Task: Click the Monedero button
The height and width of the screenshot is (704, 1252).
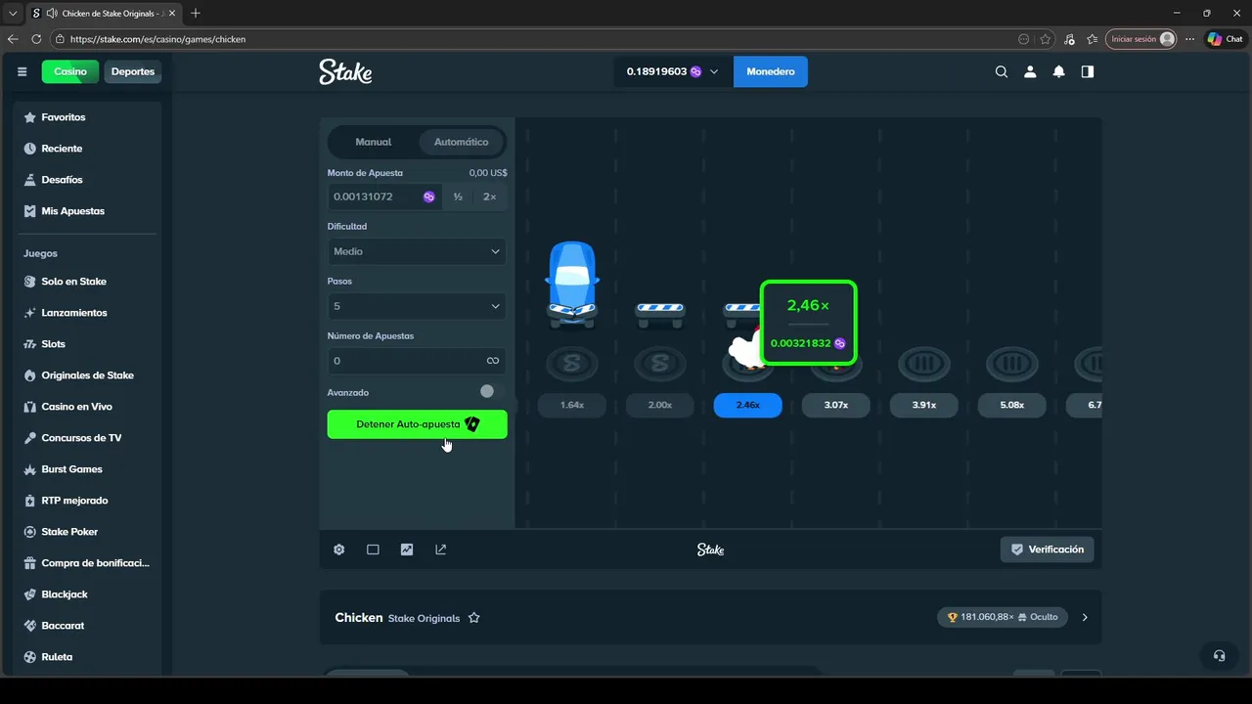Action: pos(771,71)
